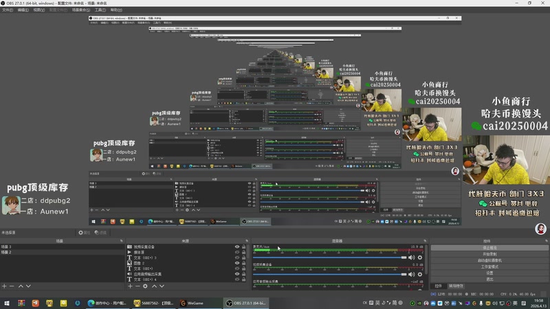Enable 工作室模式 studio mode button
Image resolution: width=550 pixels, height=309 pixels.
pyautogui.click(x=489, y=266)
